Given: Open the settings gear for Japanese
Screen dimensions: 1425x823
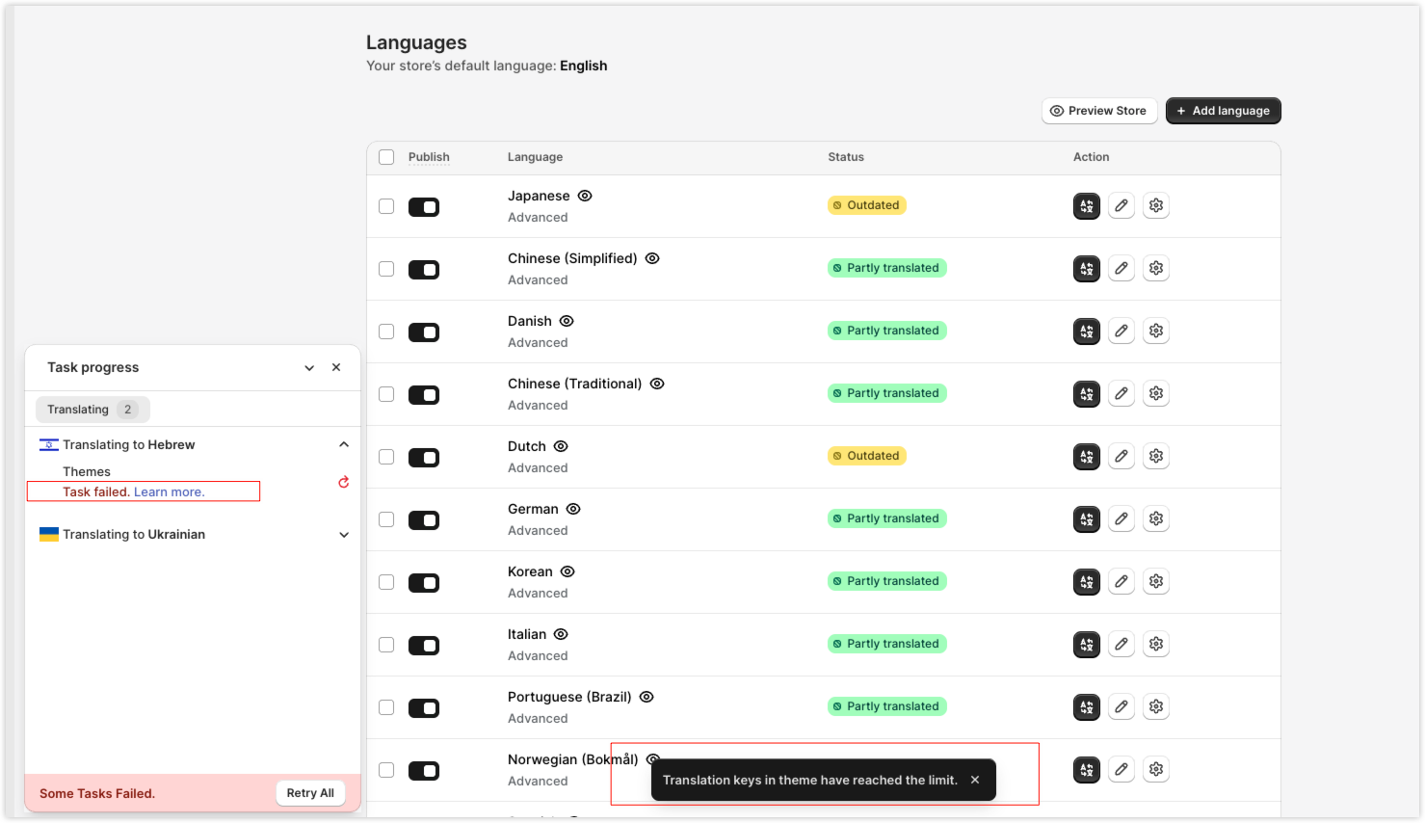Looking at the screenshot, I should pos(1156,206).
